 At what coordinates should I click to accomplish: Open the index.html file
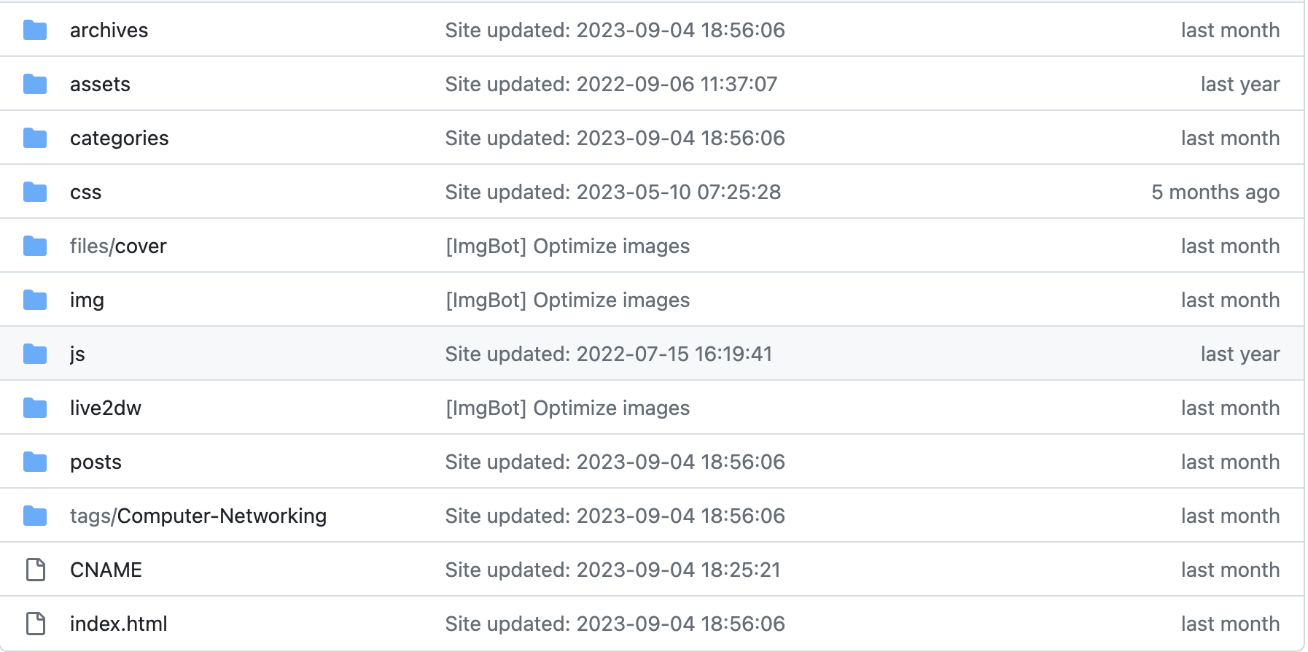[x=119, y=624]
